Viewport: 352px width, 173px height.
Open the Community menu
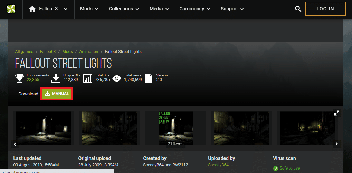tap(194, 9)
